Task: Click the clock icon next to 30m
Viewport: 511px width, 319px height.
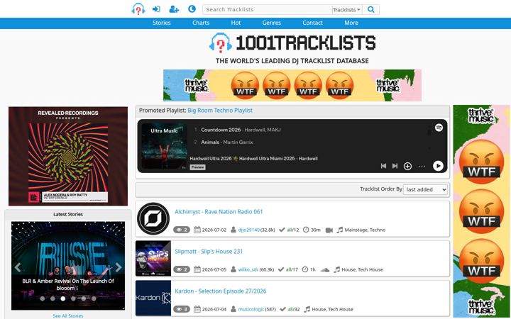Action: click(x=306, y=230)
